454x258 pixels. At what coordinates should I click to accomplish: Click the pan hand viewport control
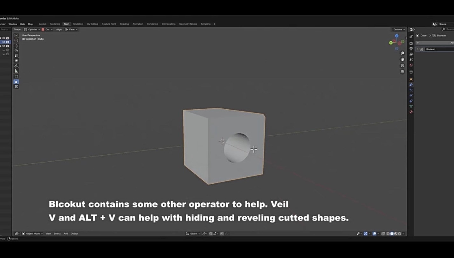tap(402, 59)
